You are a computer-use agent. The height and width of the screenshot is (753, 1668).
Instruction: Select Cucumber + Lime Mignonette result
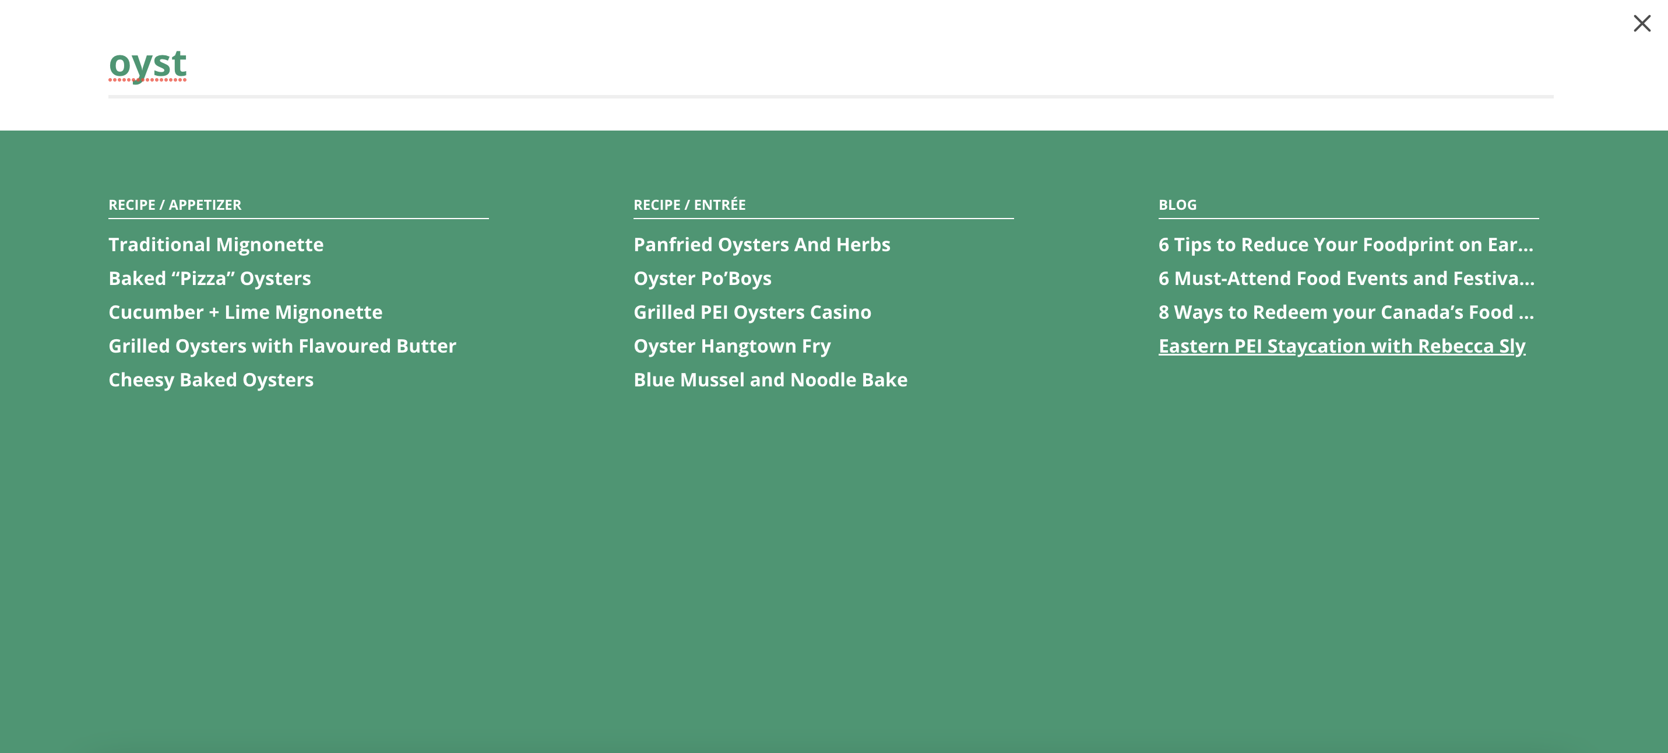(245, 312)
